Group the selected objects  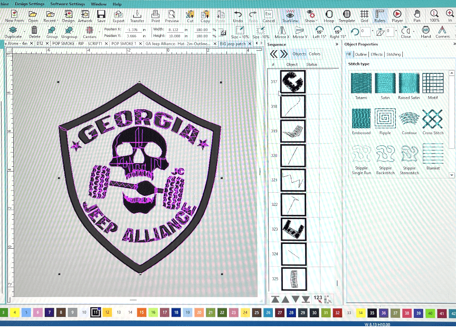coord(52,32)
